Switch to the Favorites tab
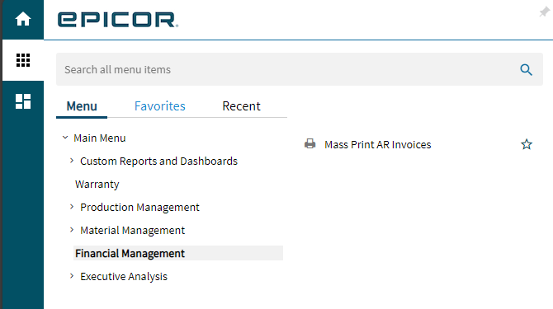Image resolution: width=553 pixels, height=309 pixels. click(x=160, y=106)
